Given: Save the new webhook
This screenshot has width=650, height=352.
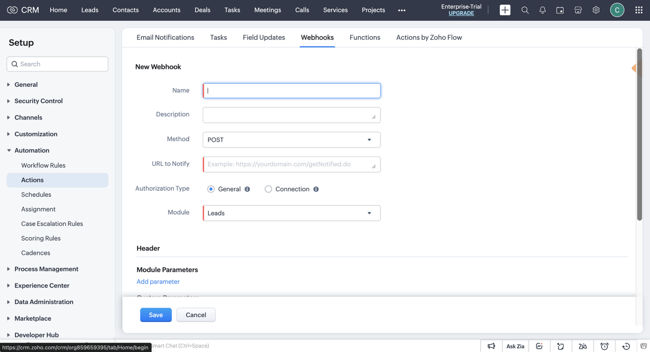Looking at the screenshot, I should tap(156, 315).
